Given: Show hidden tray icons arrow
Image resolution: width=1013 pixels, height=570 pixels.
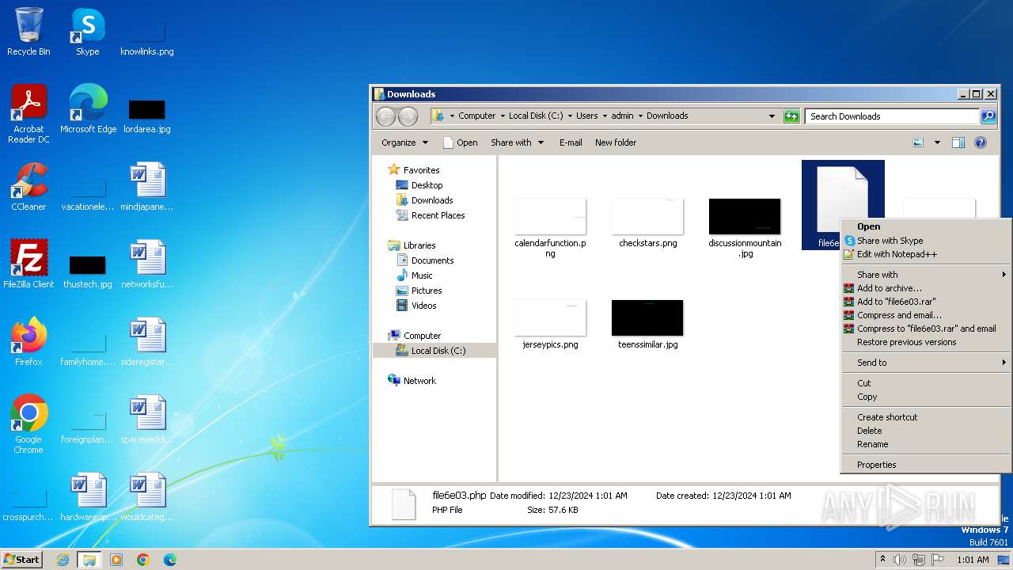Looking at the screenshot, I should (882, 560).
